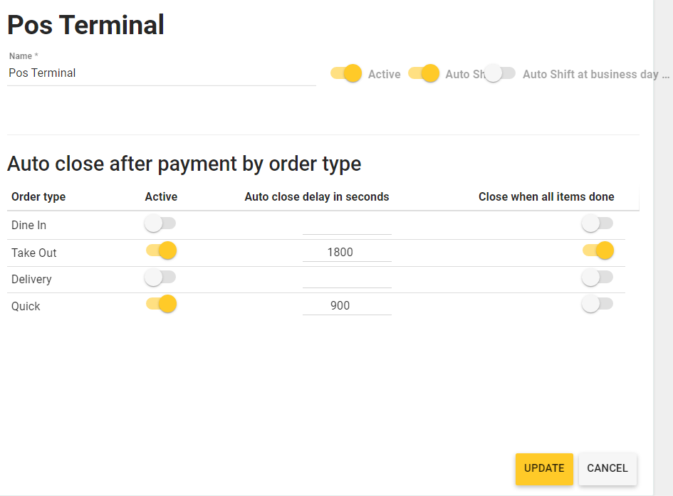Viewport: 673px width, 496px height.
Task: Enable Close when all items done for Quick
Action: click(x=597, y=304)
